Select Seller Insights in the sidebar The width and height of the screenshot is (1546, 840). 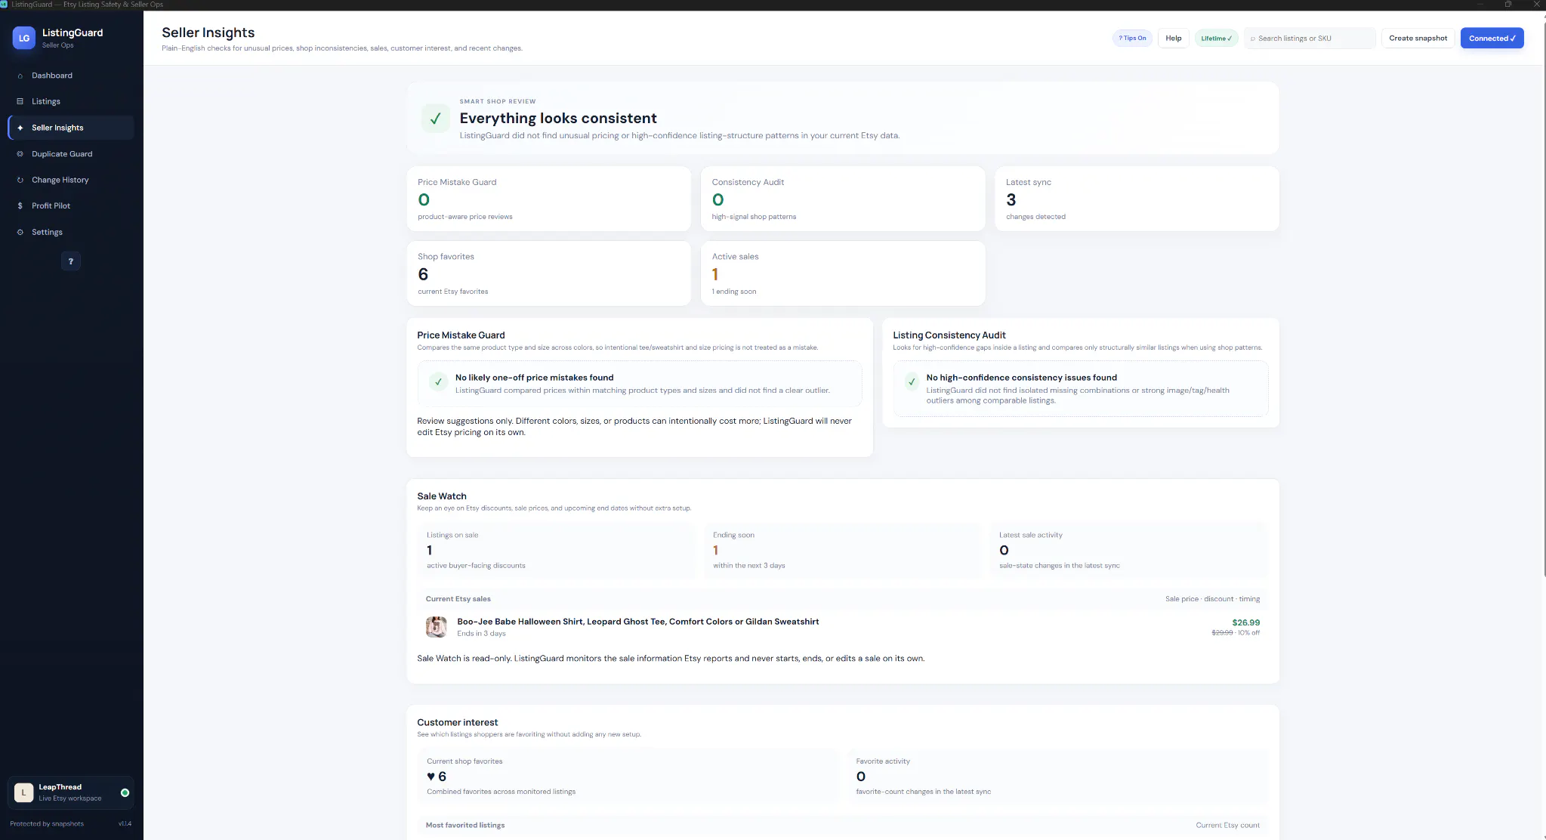[x=71, y=128]
